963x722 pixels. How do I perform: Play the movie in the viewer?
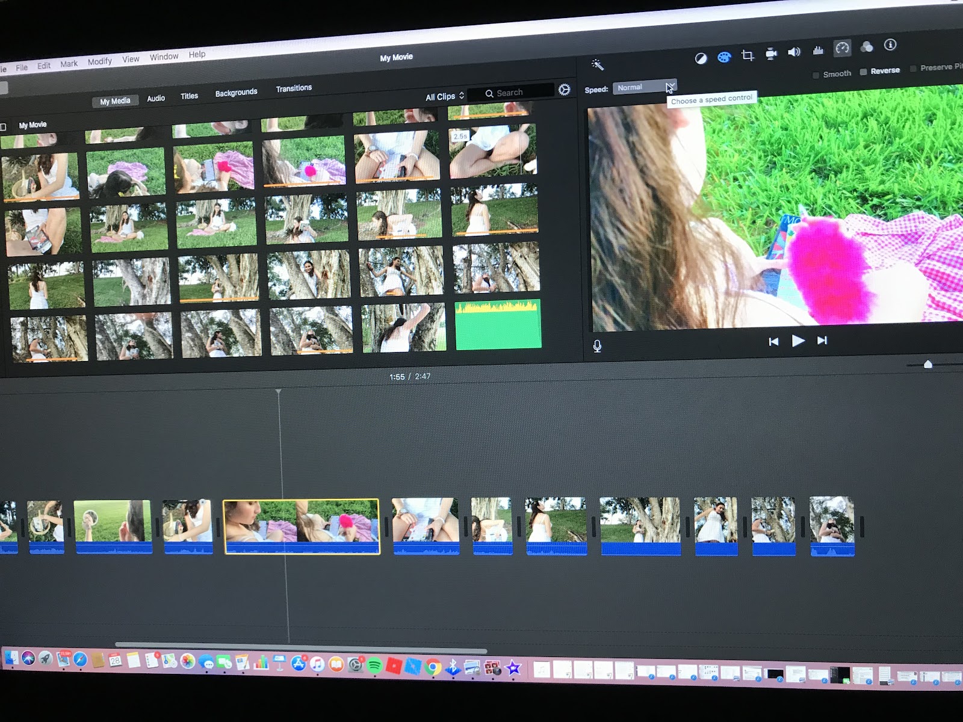pyautogui.click(x=798, y=341)
